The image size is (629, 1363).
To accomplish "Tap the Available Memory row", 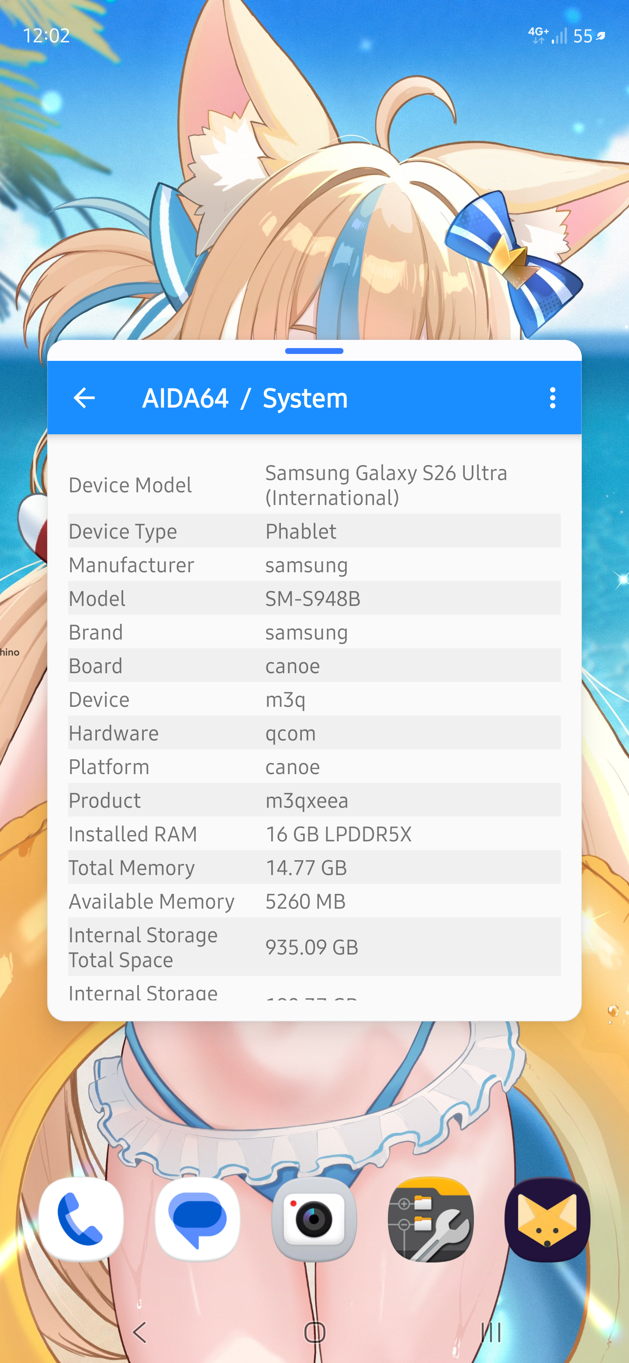I will (x=314, y=901).
